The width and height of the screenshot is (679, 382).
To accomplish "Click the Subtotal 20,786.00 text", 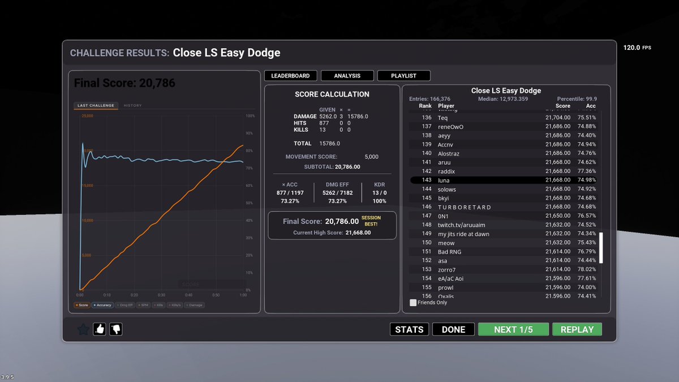I will pyautogui.click(x=332, y=167).
